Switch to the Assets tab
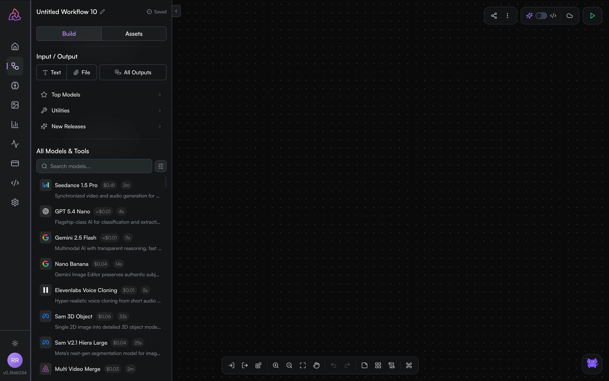Screen dimensions: 609x381 tap(134, 34)
